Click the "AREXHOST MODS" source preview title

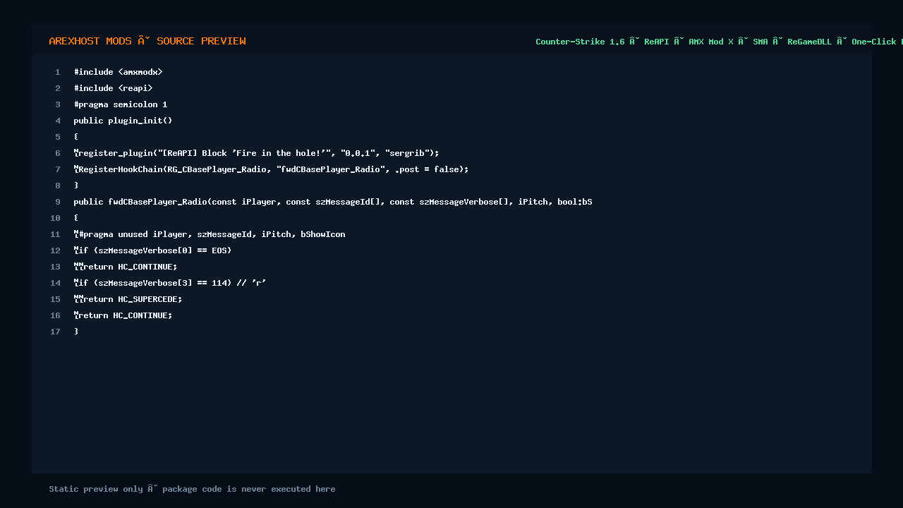pos(147,41)
